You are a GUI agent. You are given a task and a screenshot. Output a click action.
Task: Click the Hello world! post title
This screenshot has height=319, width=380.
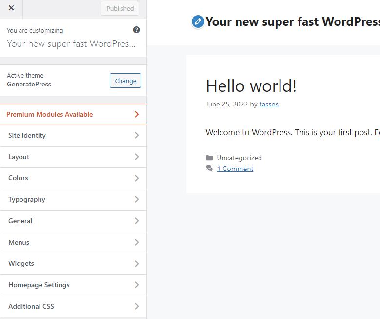pyautogui.click(x=251, y=86)
